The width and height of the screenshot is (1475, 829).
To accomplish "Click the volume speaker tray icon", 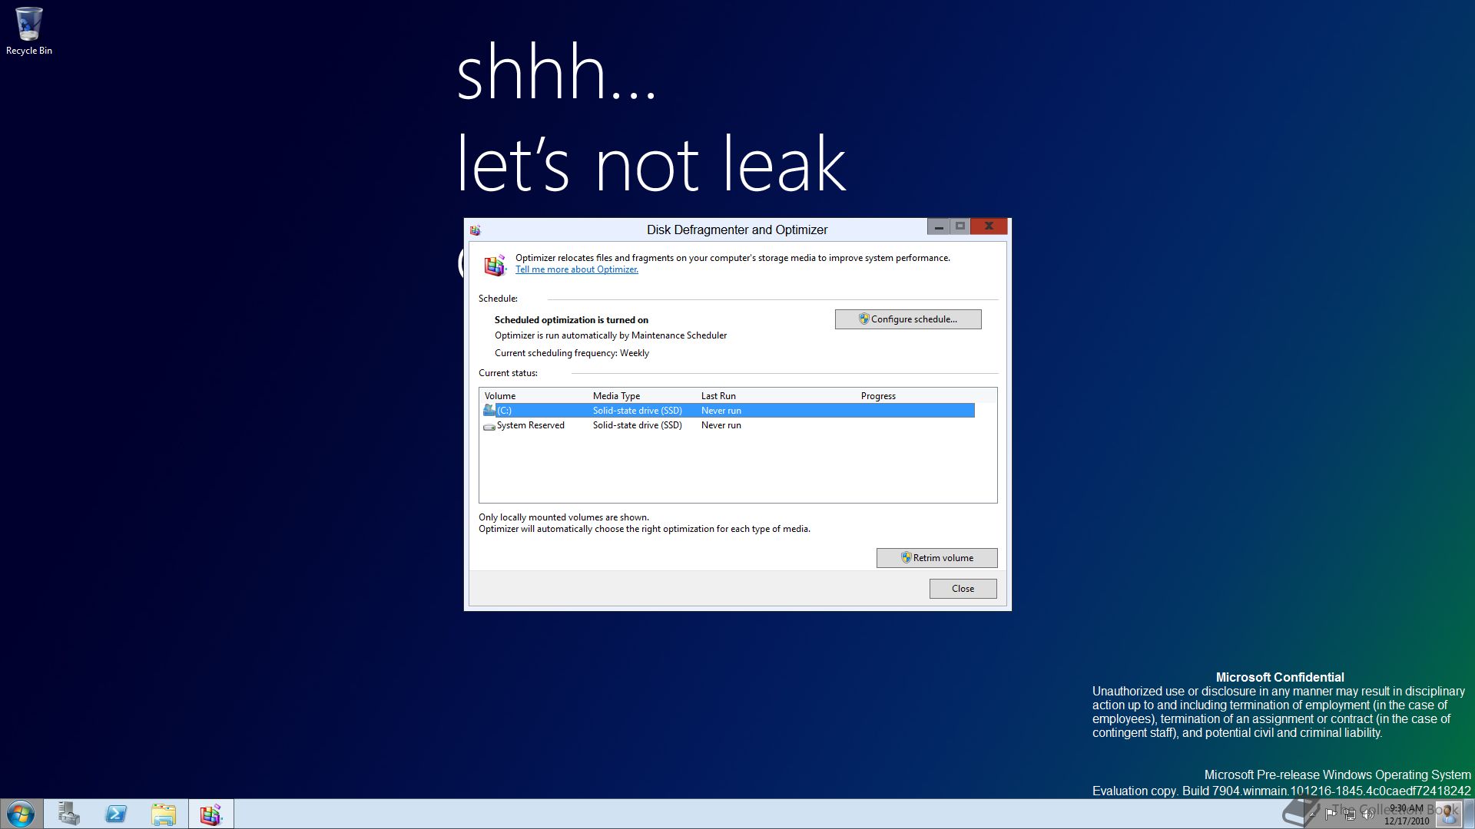I will point(1368,814).
